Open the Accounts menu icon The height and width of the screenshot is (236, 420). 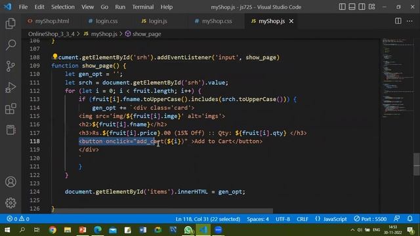pyautogui.click(x=10, y=182)
